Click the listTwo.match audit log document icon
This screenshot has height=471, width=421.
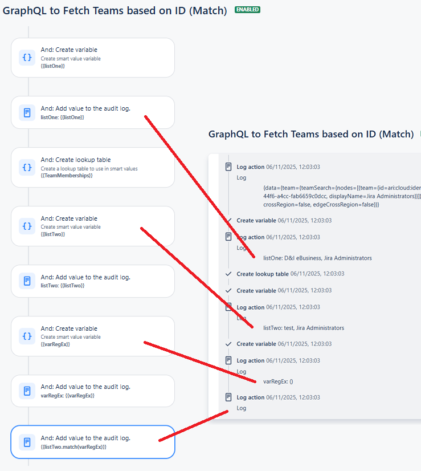(x=27, y=442)
